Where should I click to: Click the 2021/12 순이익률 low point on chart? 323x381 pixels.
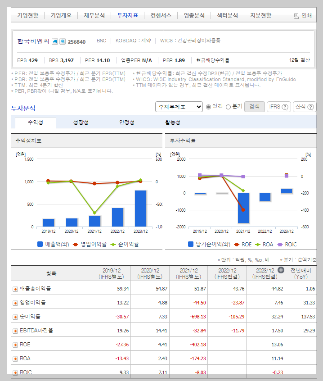(94, 213)
